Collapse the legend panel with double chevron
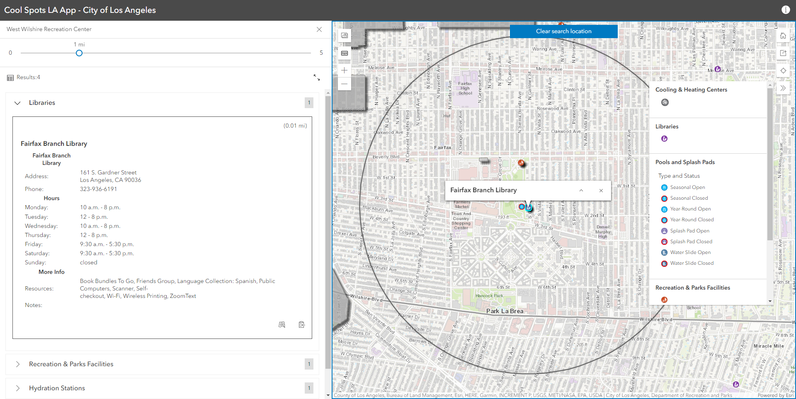This screenshot has height=399, width=796. coord(783,88)
